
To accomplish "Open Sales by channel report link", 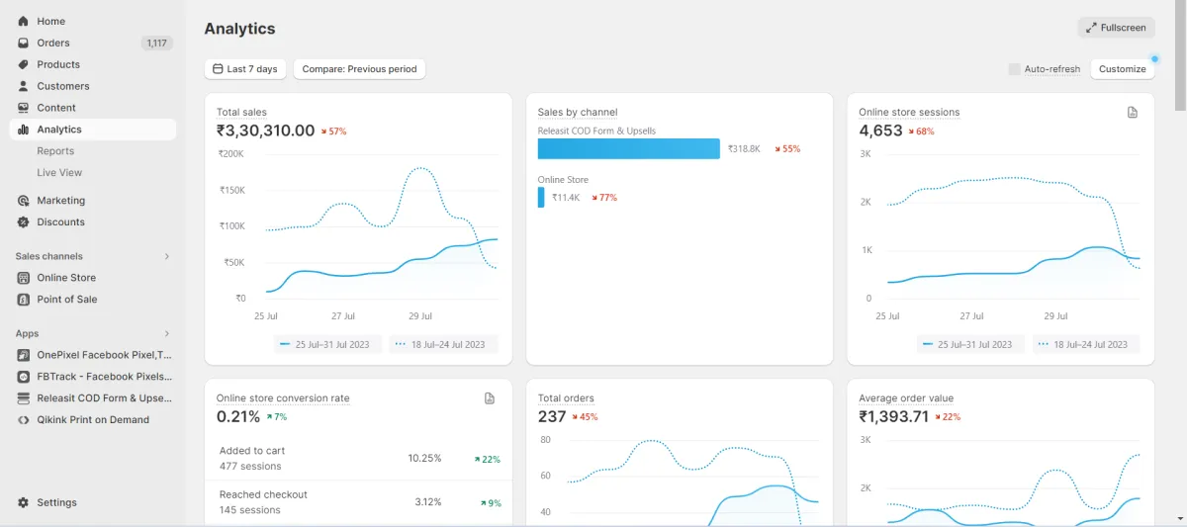I will (x=578, y=113).
